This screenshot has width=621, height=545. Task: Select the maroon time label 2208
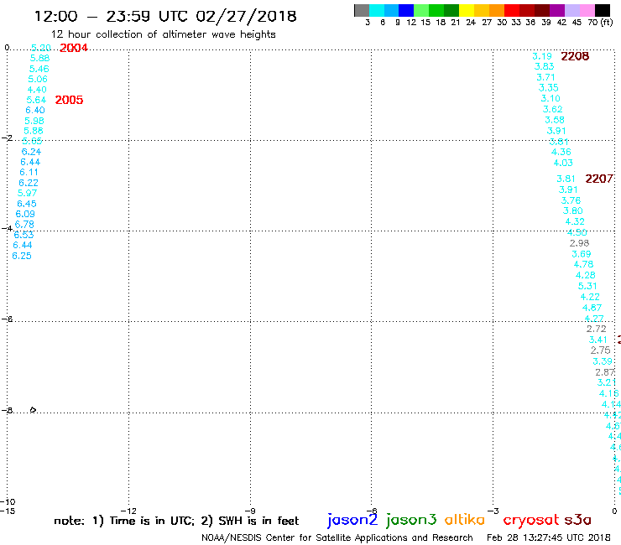pyautogui.click(x=575, y=56)
